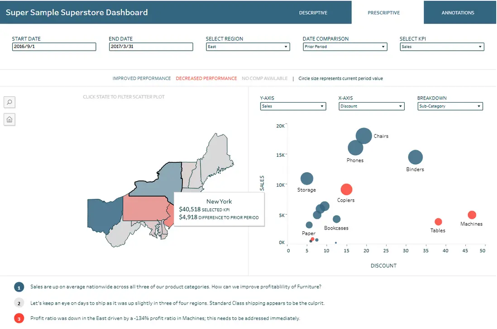Expand the Select KPI dropdown
Viewport: 497px width, 329px height.
[442, 47]
